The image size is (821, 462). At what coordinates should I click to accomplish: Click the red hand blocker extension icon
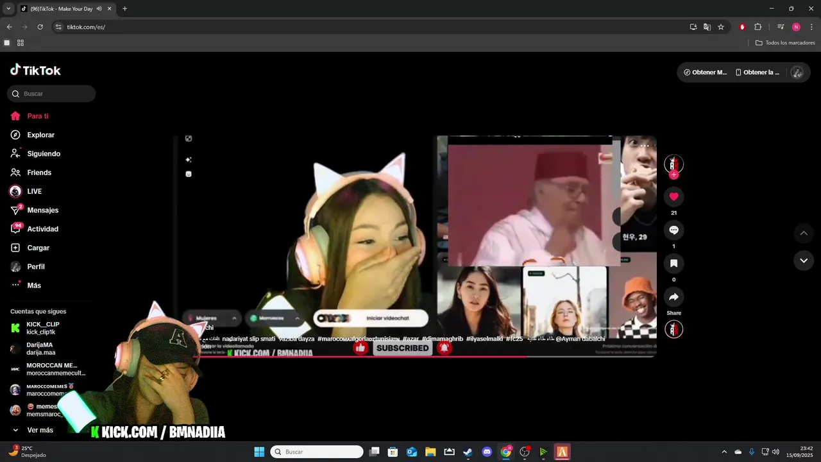(x=742, y=27)
